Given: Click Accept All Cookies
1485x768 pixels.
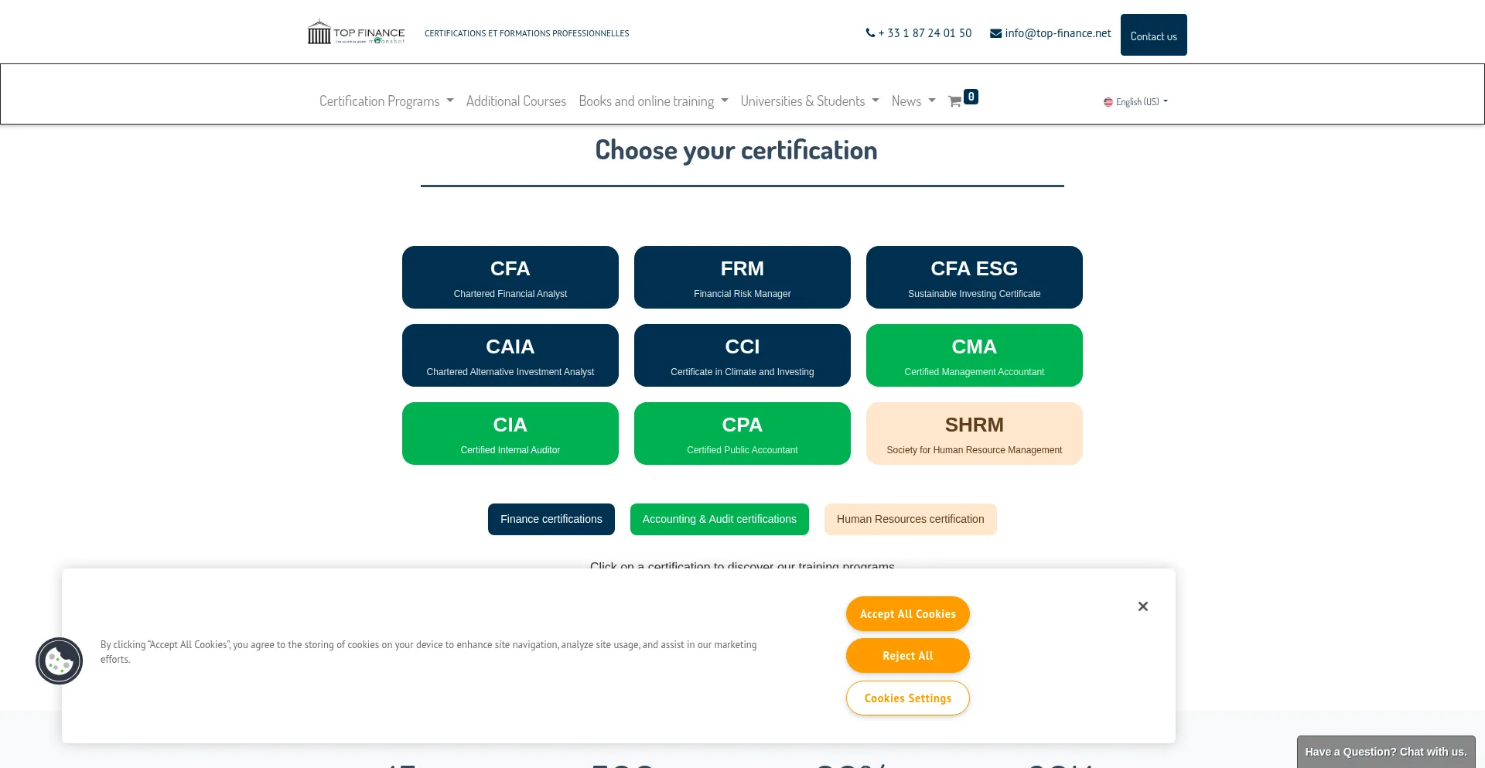Looking at the screenshot, I should (907, 613).
